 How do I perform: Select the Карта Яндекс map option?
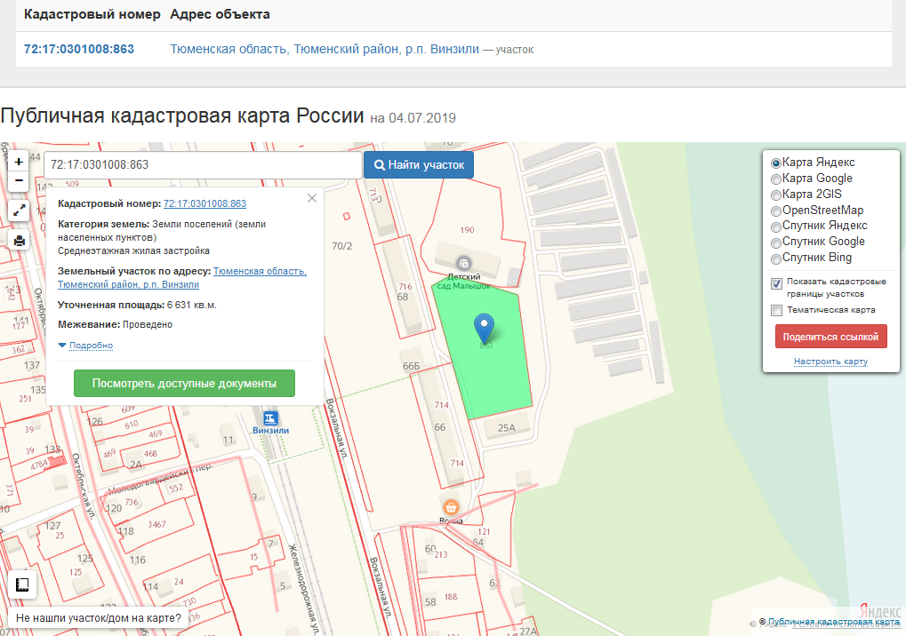click(x=776, y=163)
